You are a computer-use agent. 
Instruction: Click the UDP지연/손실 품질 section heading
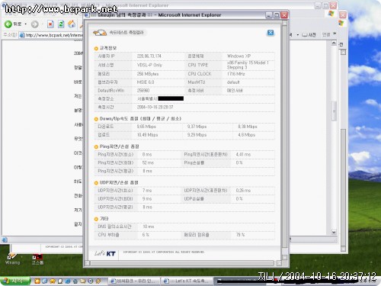pyautogui.click(x=119, y=183)
